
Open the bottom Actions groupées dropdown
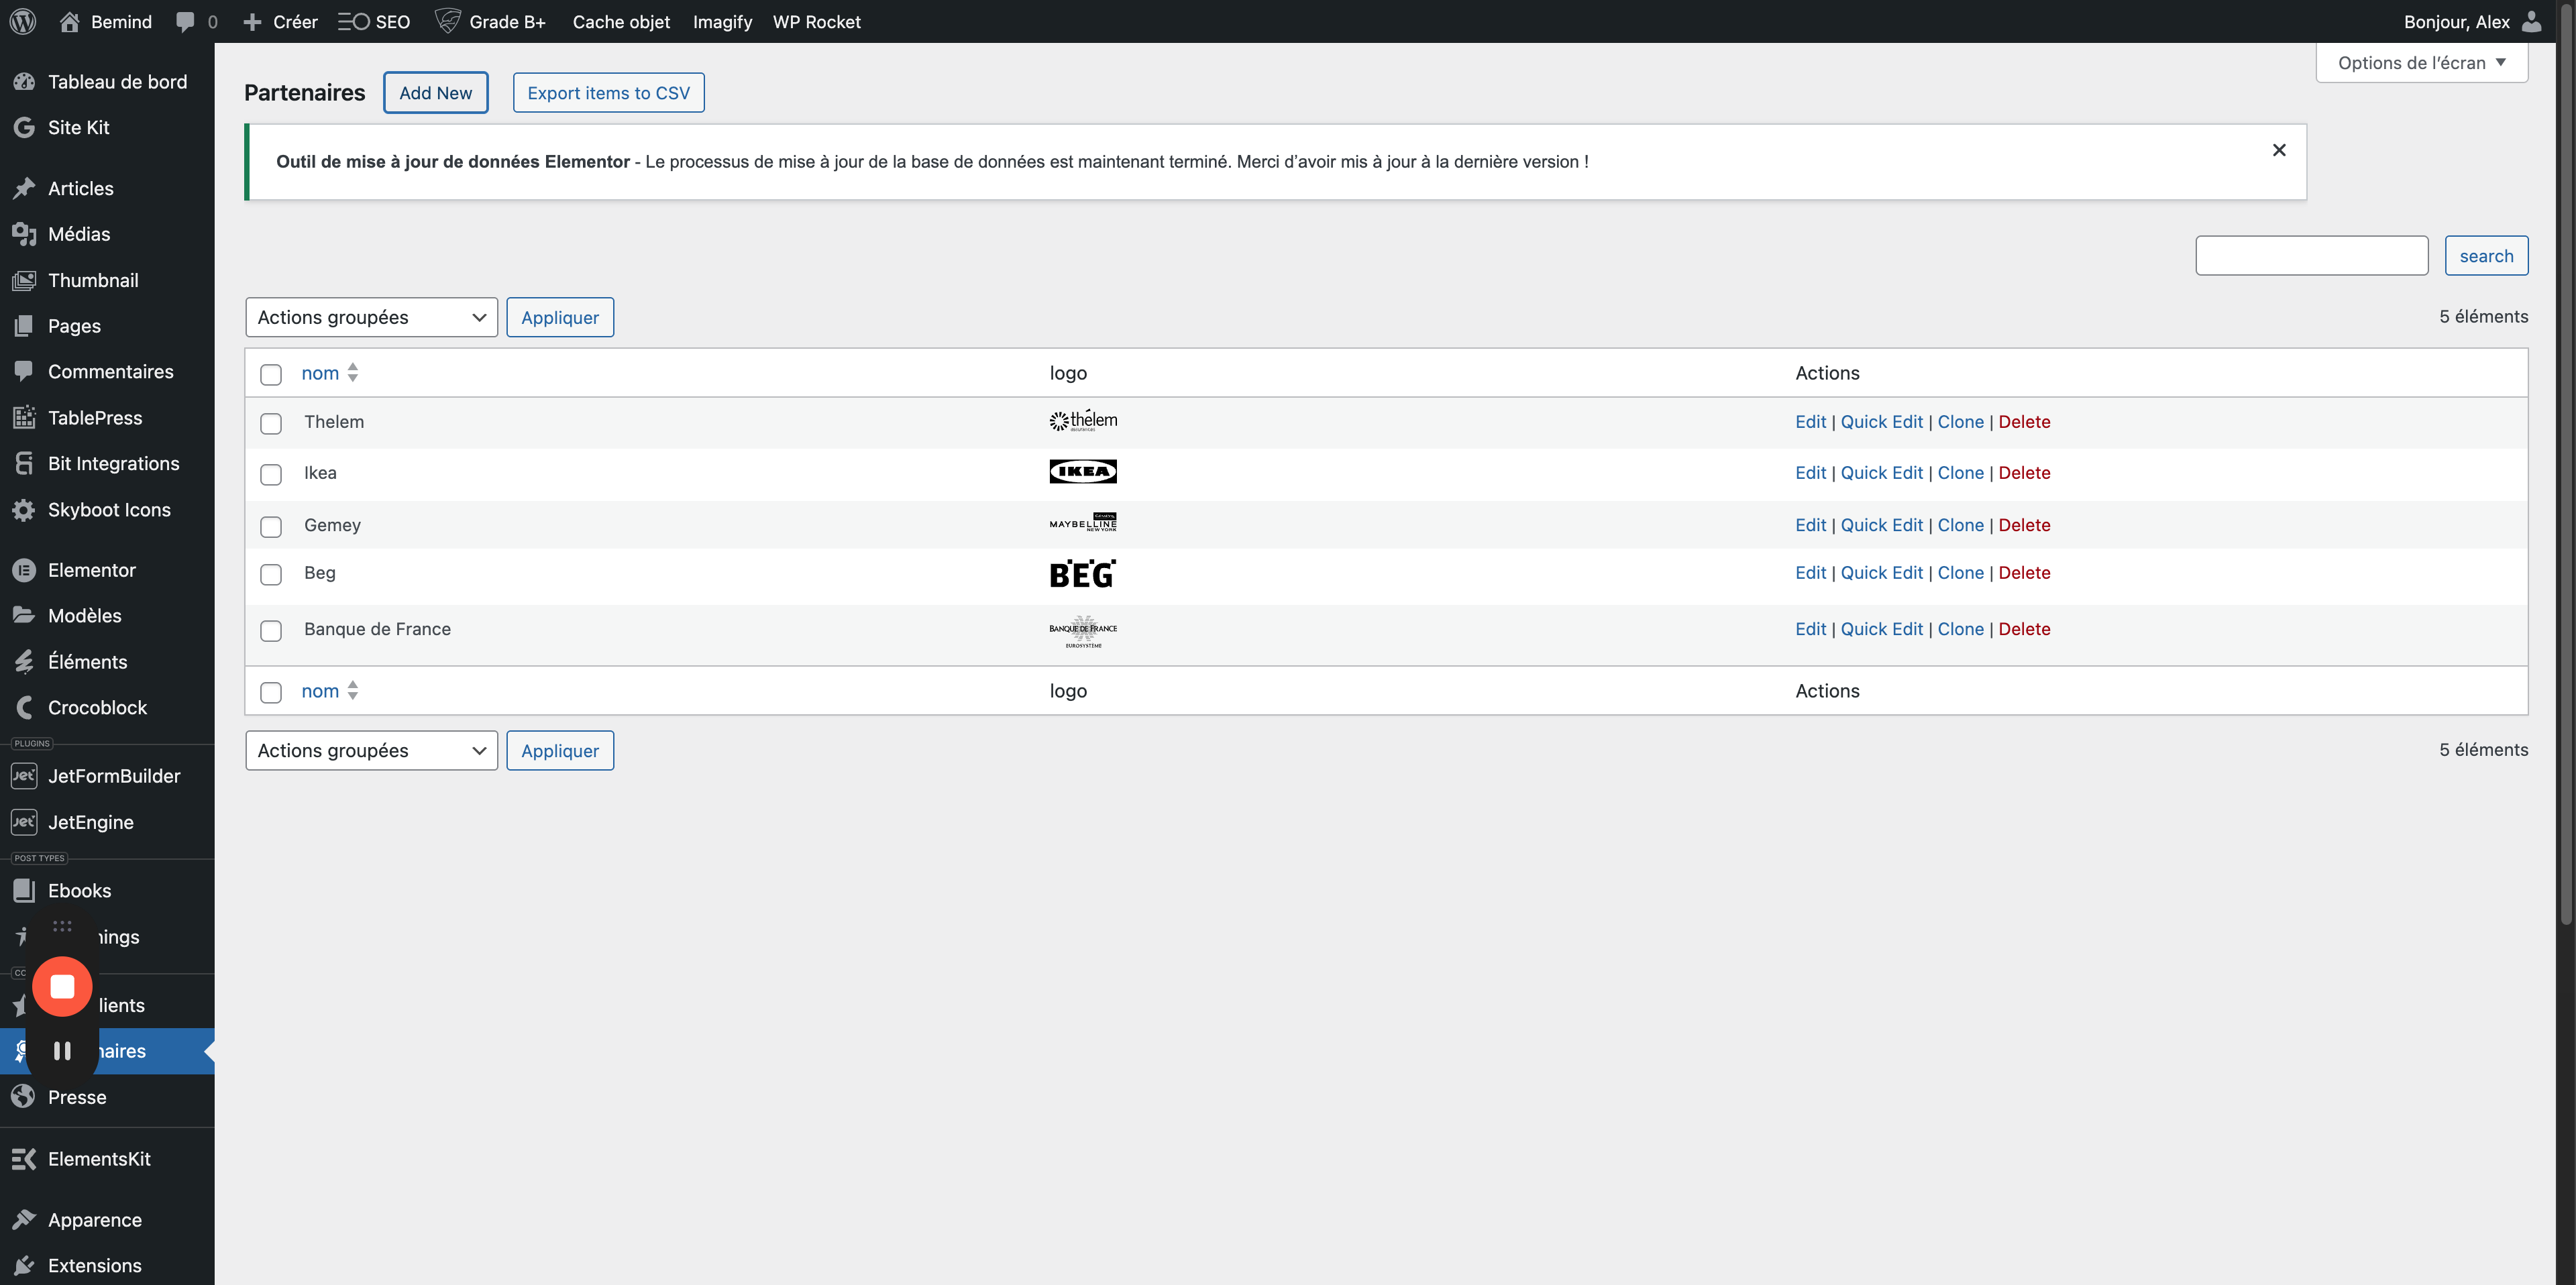tap(371, 750)
